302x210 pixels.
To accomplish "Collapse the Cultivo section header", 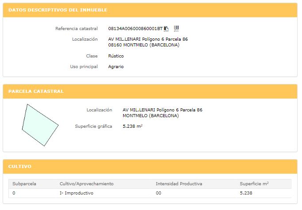I will click(x=150, y=167).
